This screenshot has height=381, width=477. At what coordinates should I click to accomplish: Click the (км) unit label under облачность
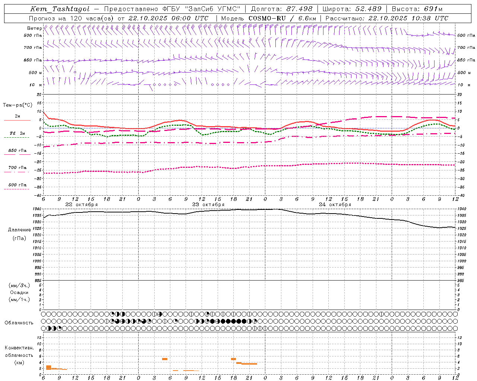pos(19,362)
